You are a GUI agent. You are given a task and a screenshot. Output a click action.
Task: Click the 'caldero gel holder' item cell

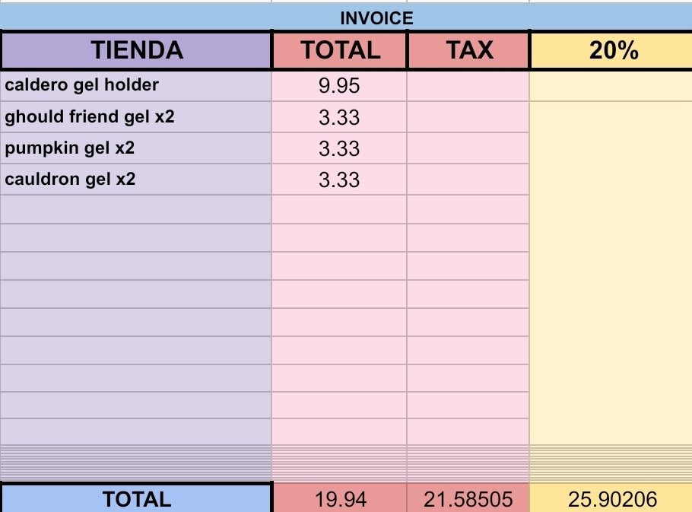point(137,85)
